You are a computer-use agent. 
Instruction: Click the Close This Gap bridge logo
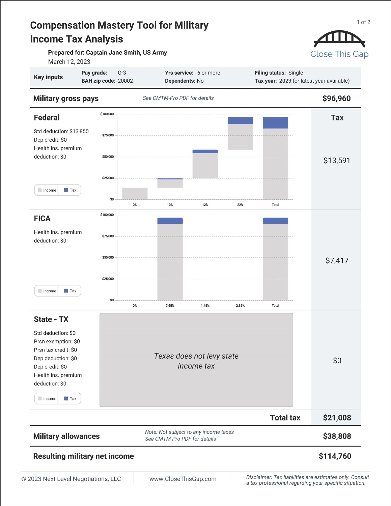[x=339, y=39]
